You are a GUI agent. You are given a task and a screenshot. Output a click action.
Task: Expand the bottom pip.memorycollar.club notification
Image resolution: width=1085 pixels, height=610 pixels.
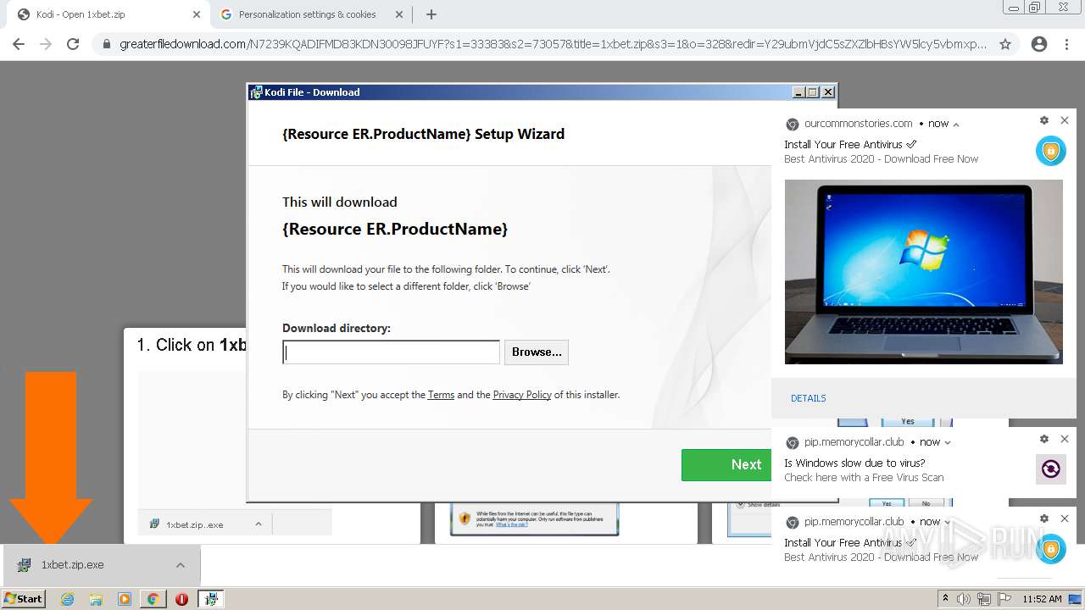[x=948, y=522]
